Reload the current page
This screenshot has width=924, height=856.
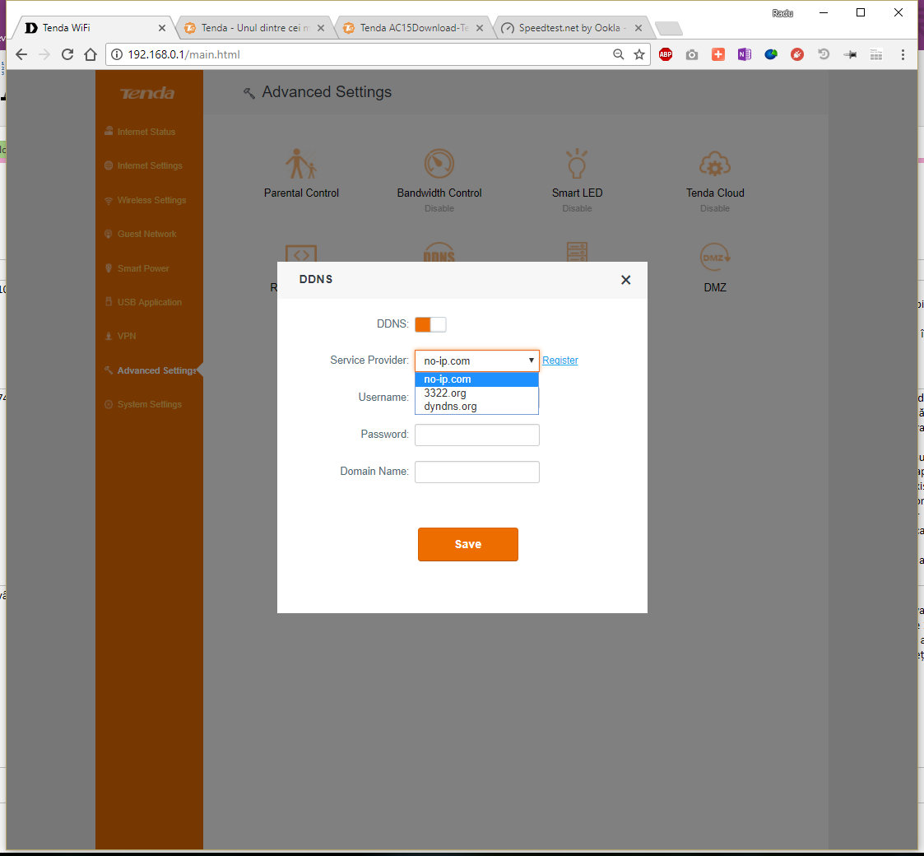[67, 54]
